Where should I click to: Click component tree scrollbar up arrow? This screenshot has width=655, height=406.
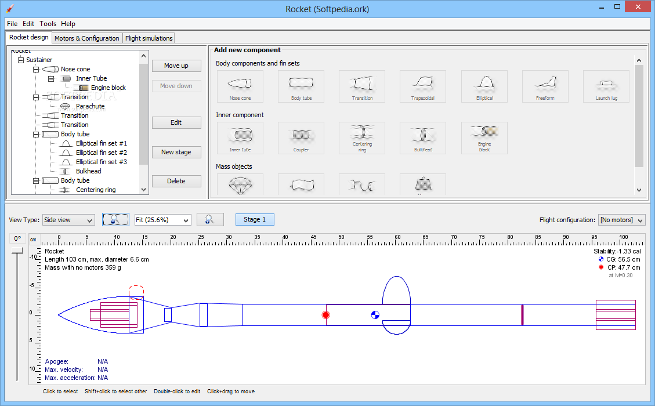click(144, 56)
